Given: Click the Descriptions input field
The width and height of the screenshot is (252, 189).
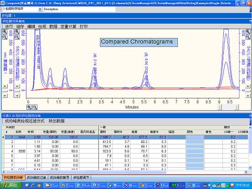Looking at the screenshot, I should click(x=79, y=9).
